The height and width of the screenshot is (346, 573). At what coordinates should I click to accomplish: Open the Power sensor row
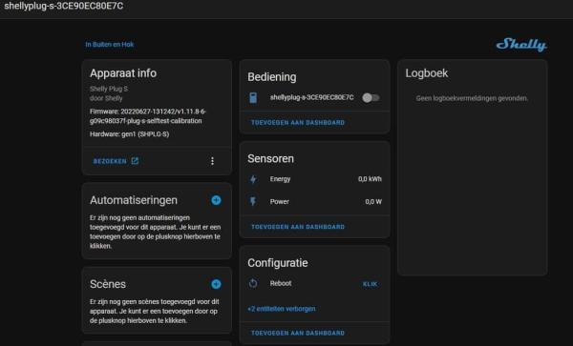pyautogui.click(x=314, y=202)
